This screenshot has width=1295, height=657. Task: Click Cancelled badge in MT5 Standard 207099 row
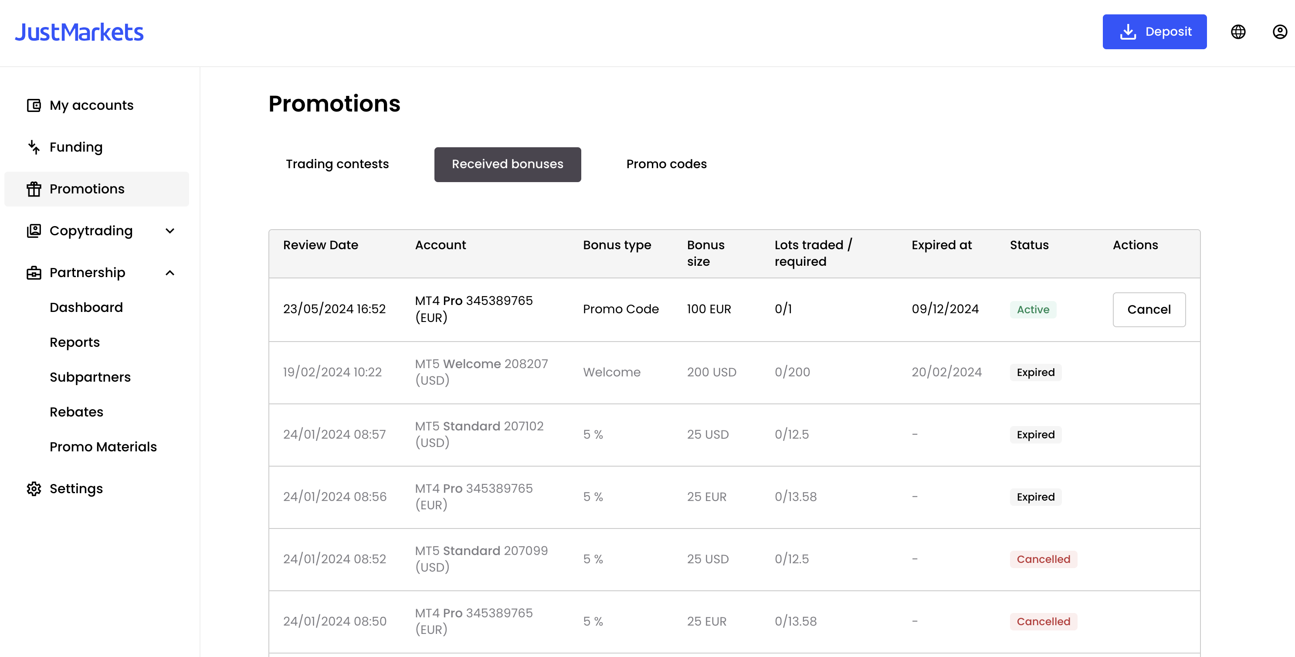1043,559
